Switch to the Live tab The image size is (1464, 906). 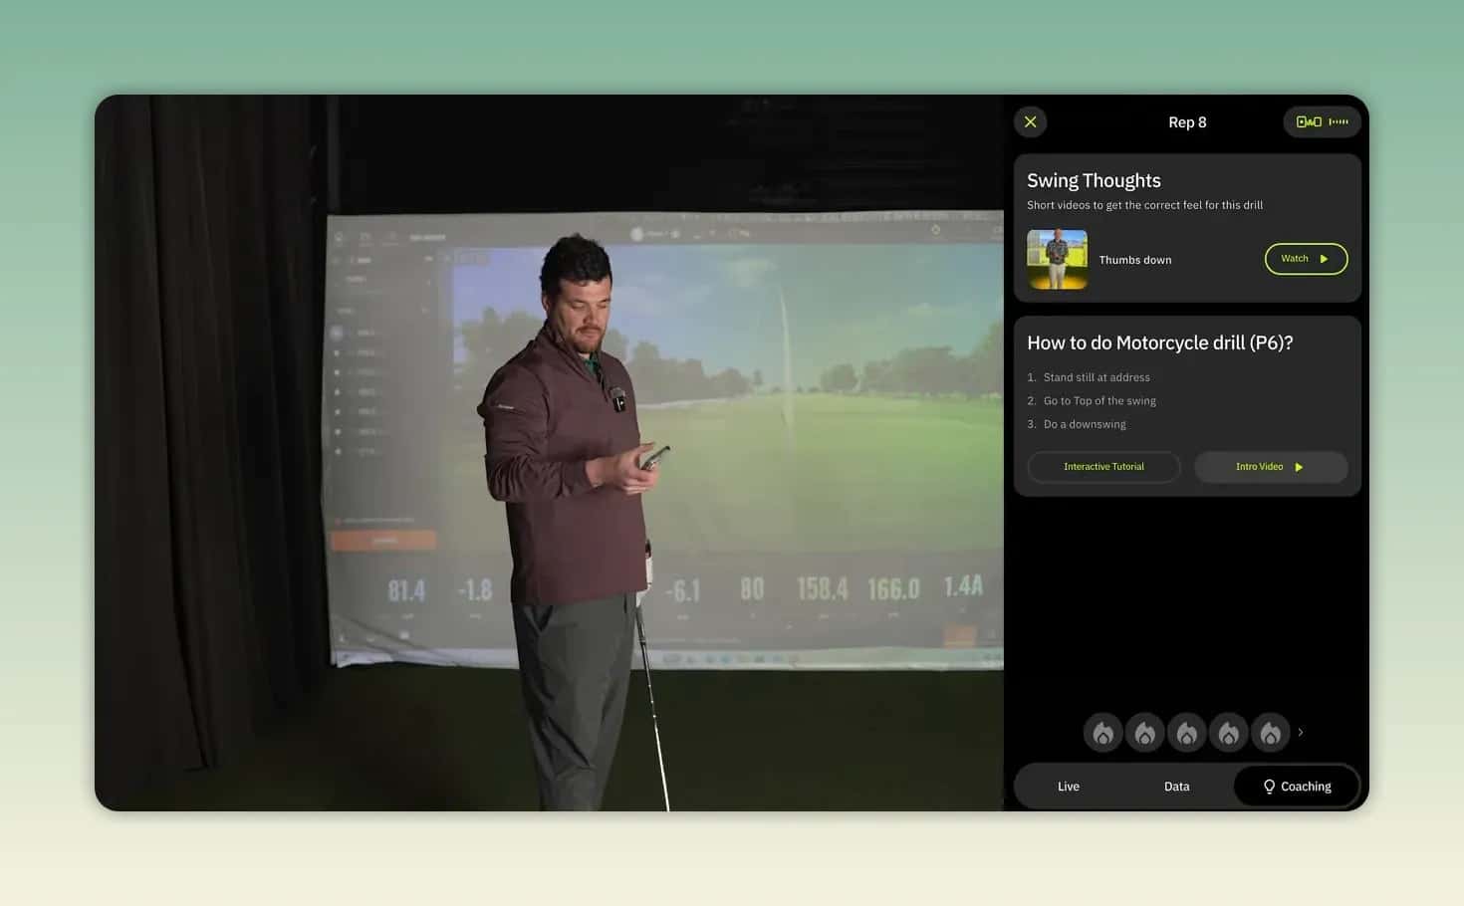pyautogui.click(x=1069, y=787)
